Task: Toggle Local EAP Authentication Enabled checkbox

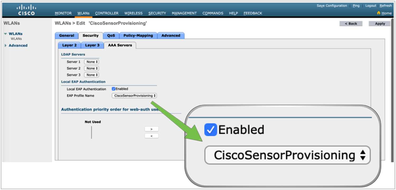Action: point(114,89)
